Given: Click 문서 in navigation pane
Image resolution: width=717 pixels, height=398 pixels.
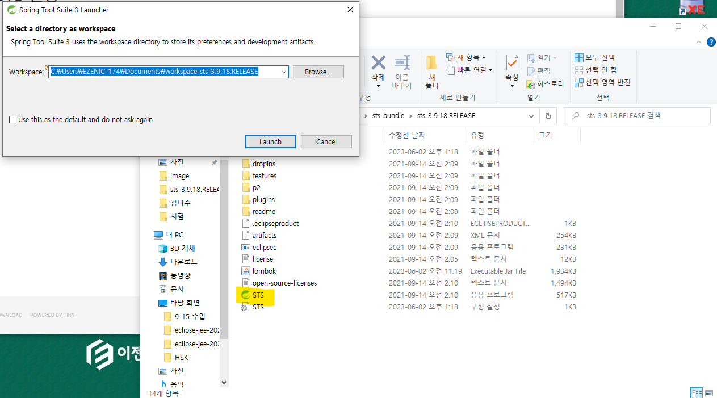Looking at the screenshot, I should click(177, 289).
